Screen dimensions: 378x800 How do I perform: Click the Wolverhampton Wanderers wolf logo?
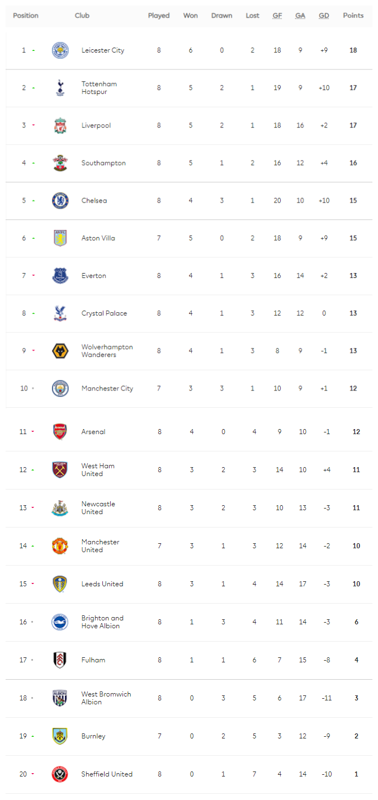click(60, 351)
